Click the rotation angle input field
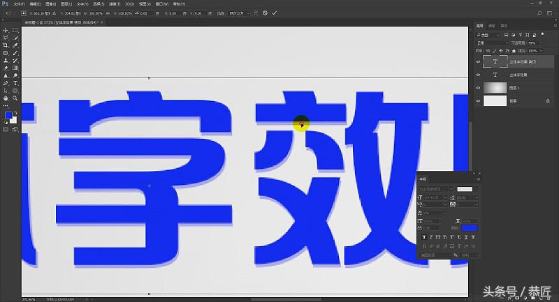Screen dimensions: 559x302 click(x=145, y=13)
